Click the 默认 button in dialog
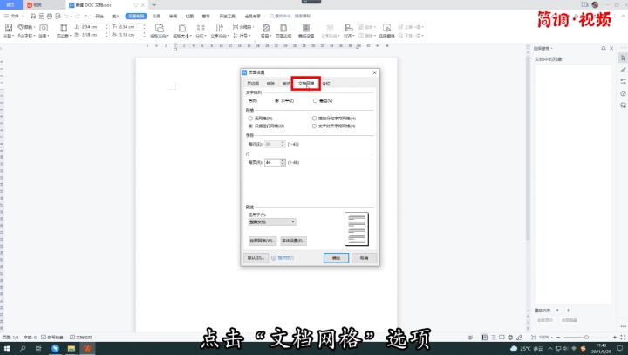The image size is (628, 355). [255, 258]
